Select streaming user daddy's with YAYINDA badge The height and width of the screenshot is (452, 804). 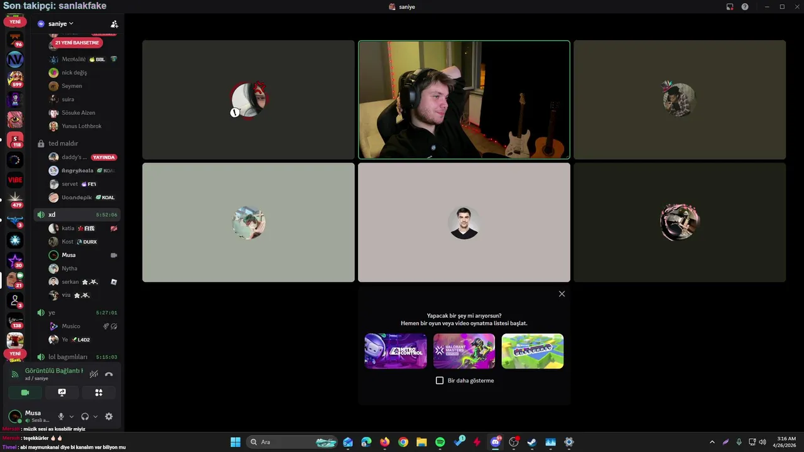point(83,157)
